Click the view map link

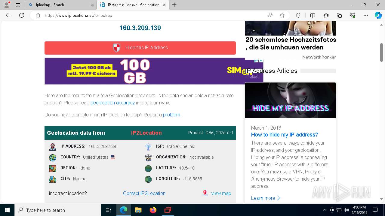pos(221,193)
